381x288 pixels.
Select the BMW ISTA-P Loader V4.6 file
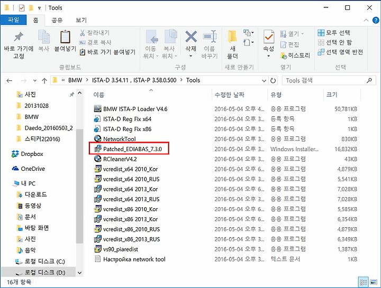(131, 109)
